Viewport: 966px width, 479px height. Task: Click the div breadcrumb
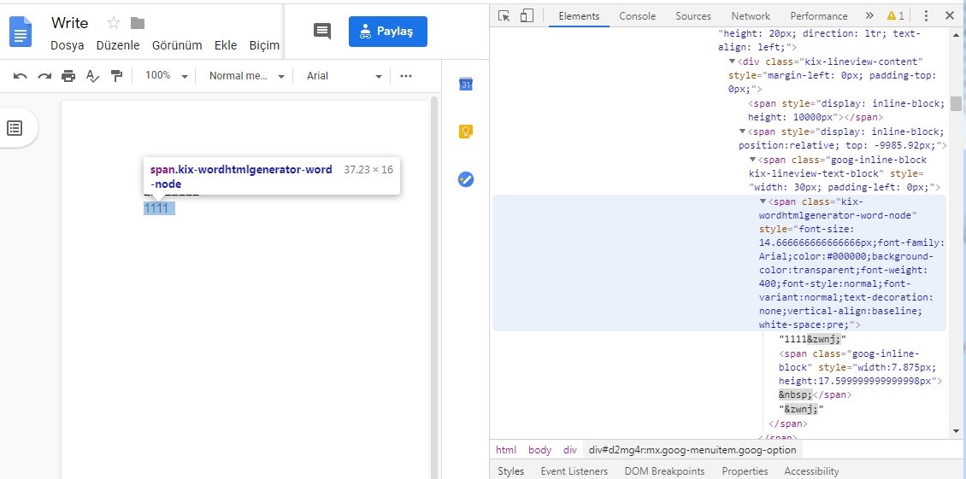click(x=570, y=450)
